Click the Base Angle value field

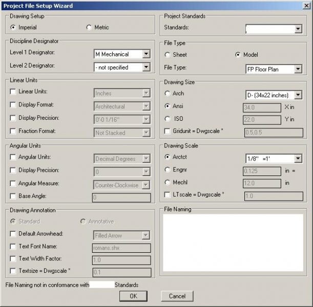click(x=121, y=198)
